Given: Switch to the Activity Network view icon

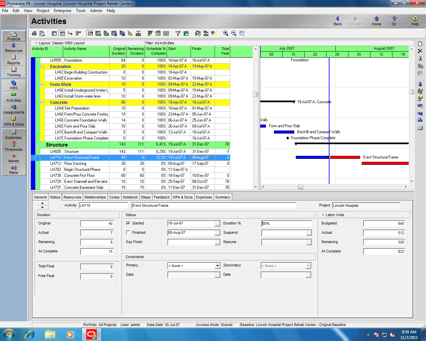Looking at the screenshot, I should [78, 33].
